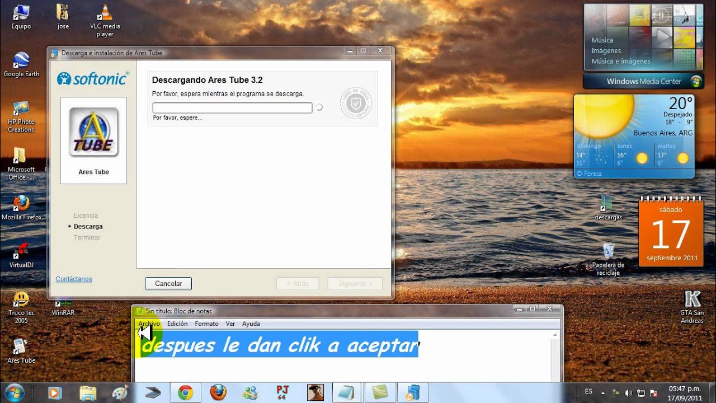
Task: Open the Papelera de reciclaje icon
Action: [x=609, y=259]
